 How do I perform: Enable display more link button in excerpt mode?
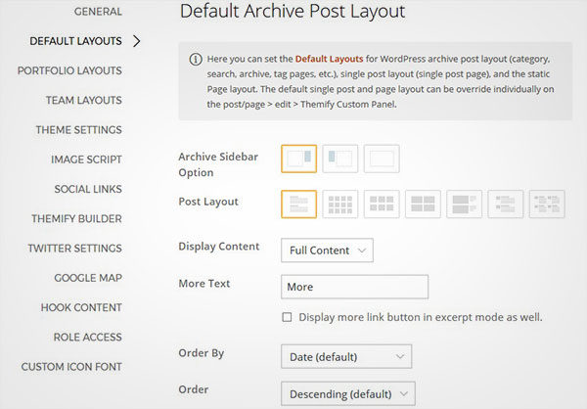click(287, 317)
